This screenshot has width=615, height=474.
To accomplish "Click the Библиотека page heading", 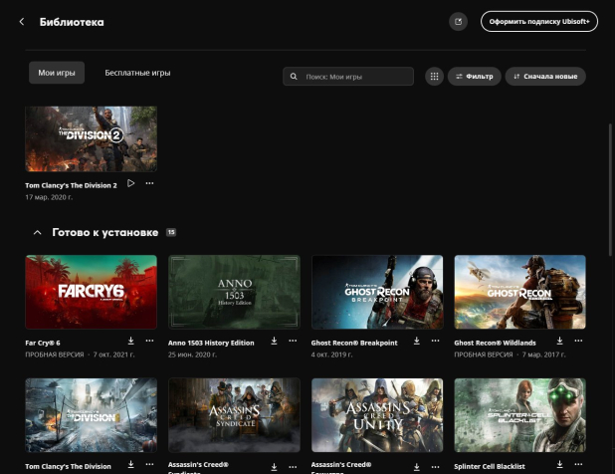I will pos(72,22).
